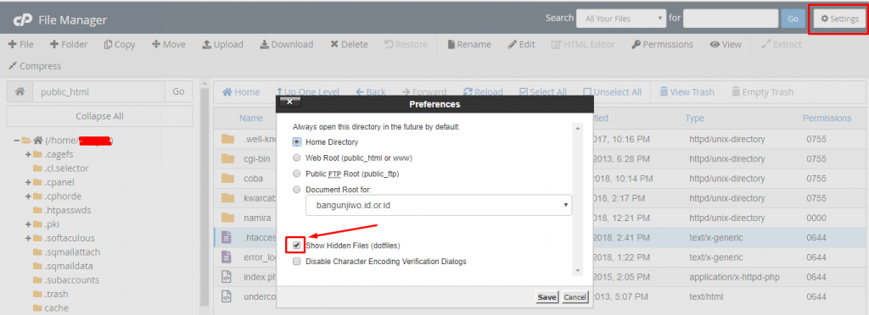
Task: Select .htpasswds in the folder tree
Action: pyautogui.click(x=69, y=210)
